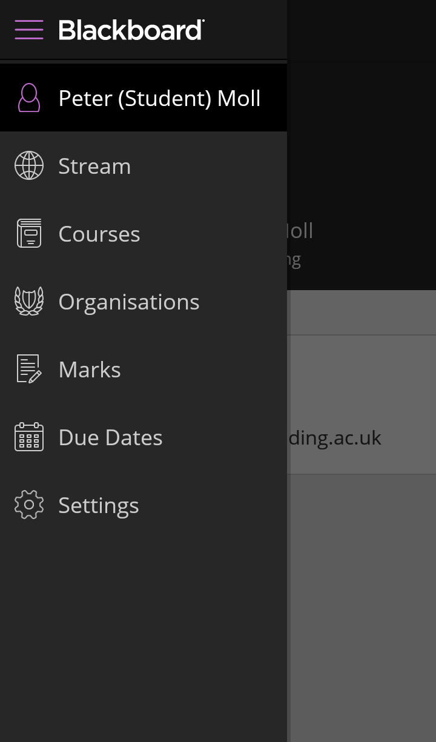
Task: Click the partially hidden 'oll' name text
Action: coord(300,231)
